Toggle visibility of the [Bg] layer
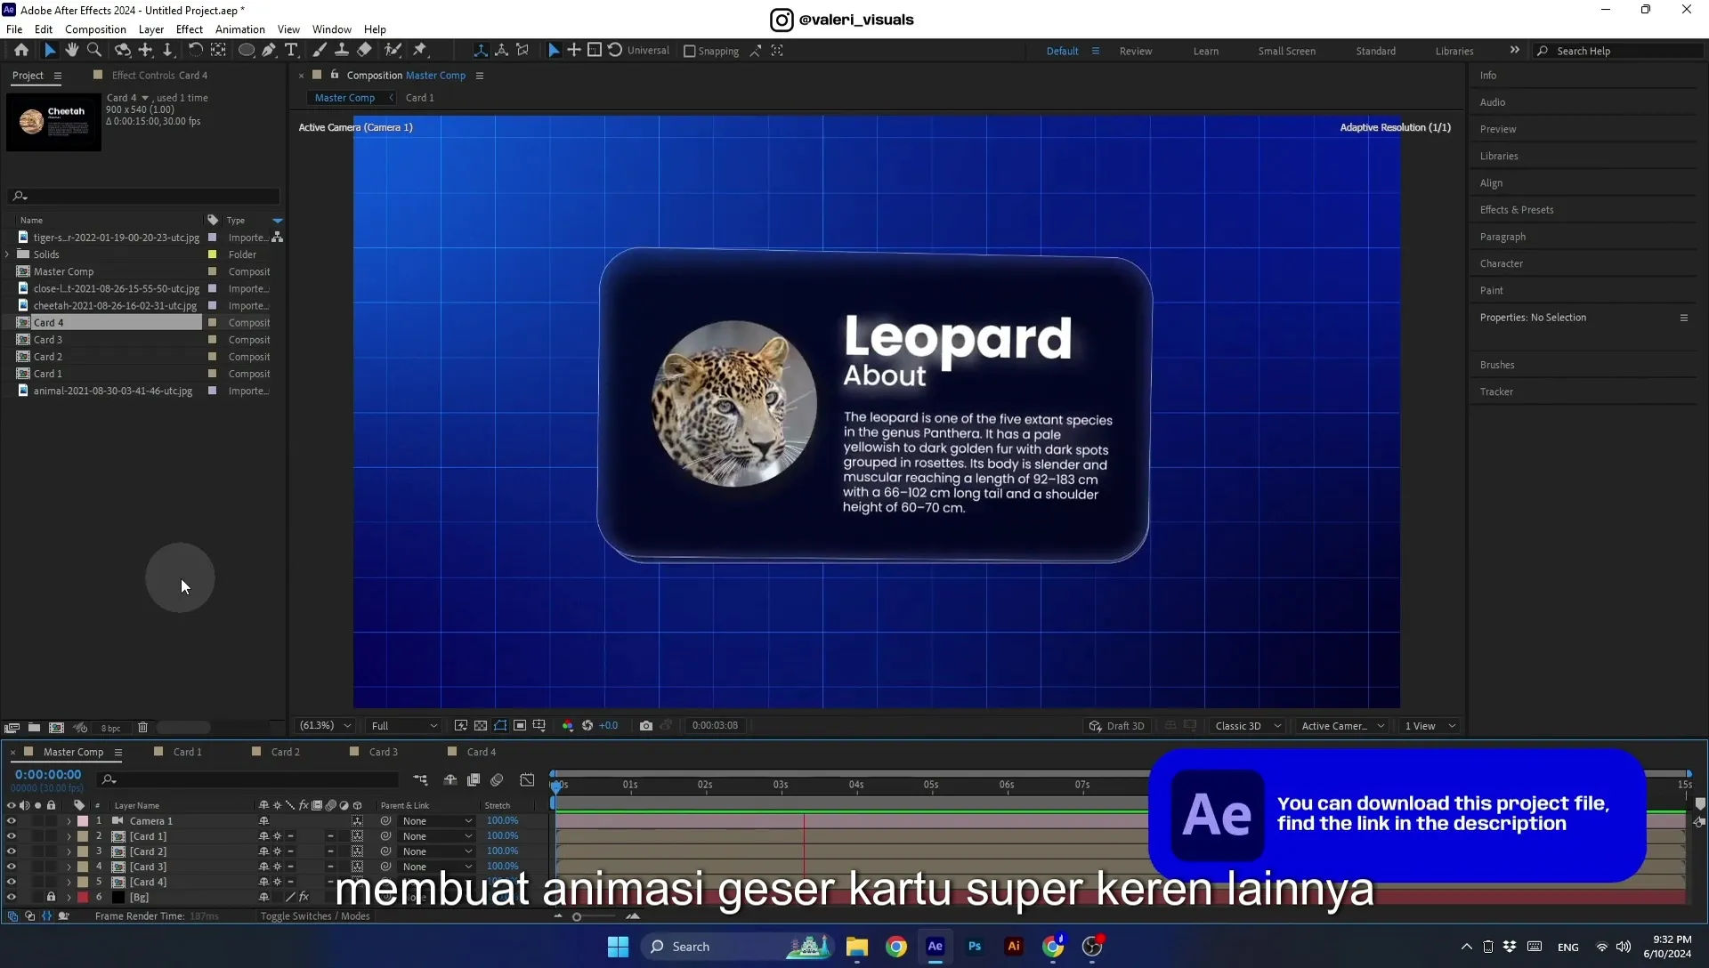Viewport: 1709px width, 968px height. 12,897
